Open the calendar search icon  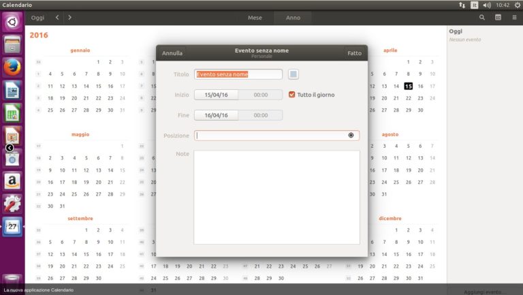[482, 17]
